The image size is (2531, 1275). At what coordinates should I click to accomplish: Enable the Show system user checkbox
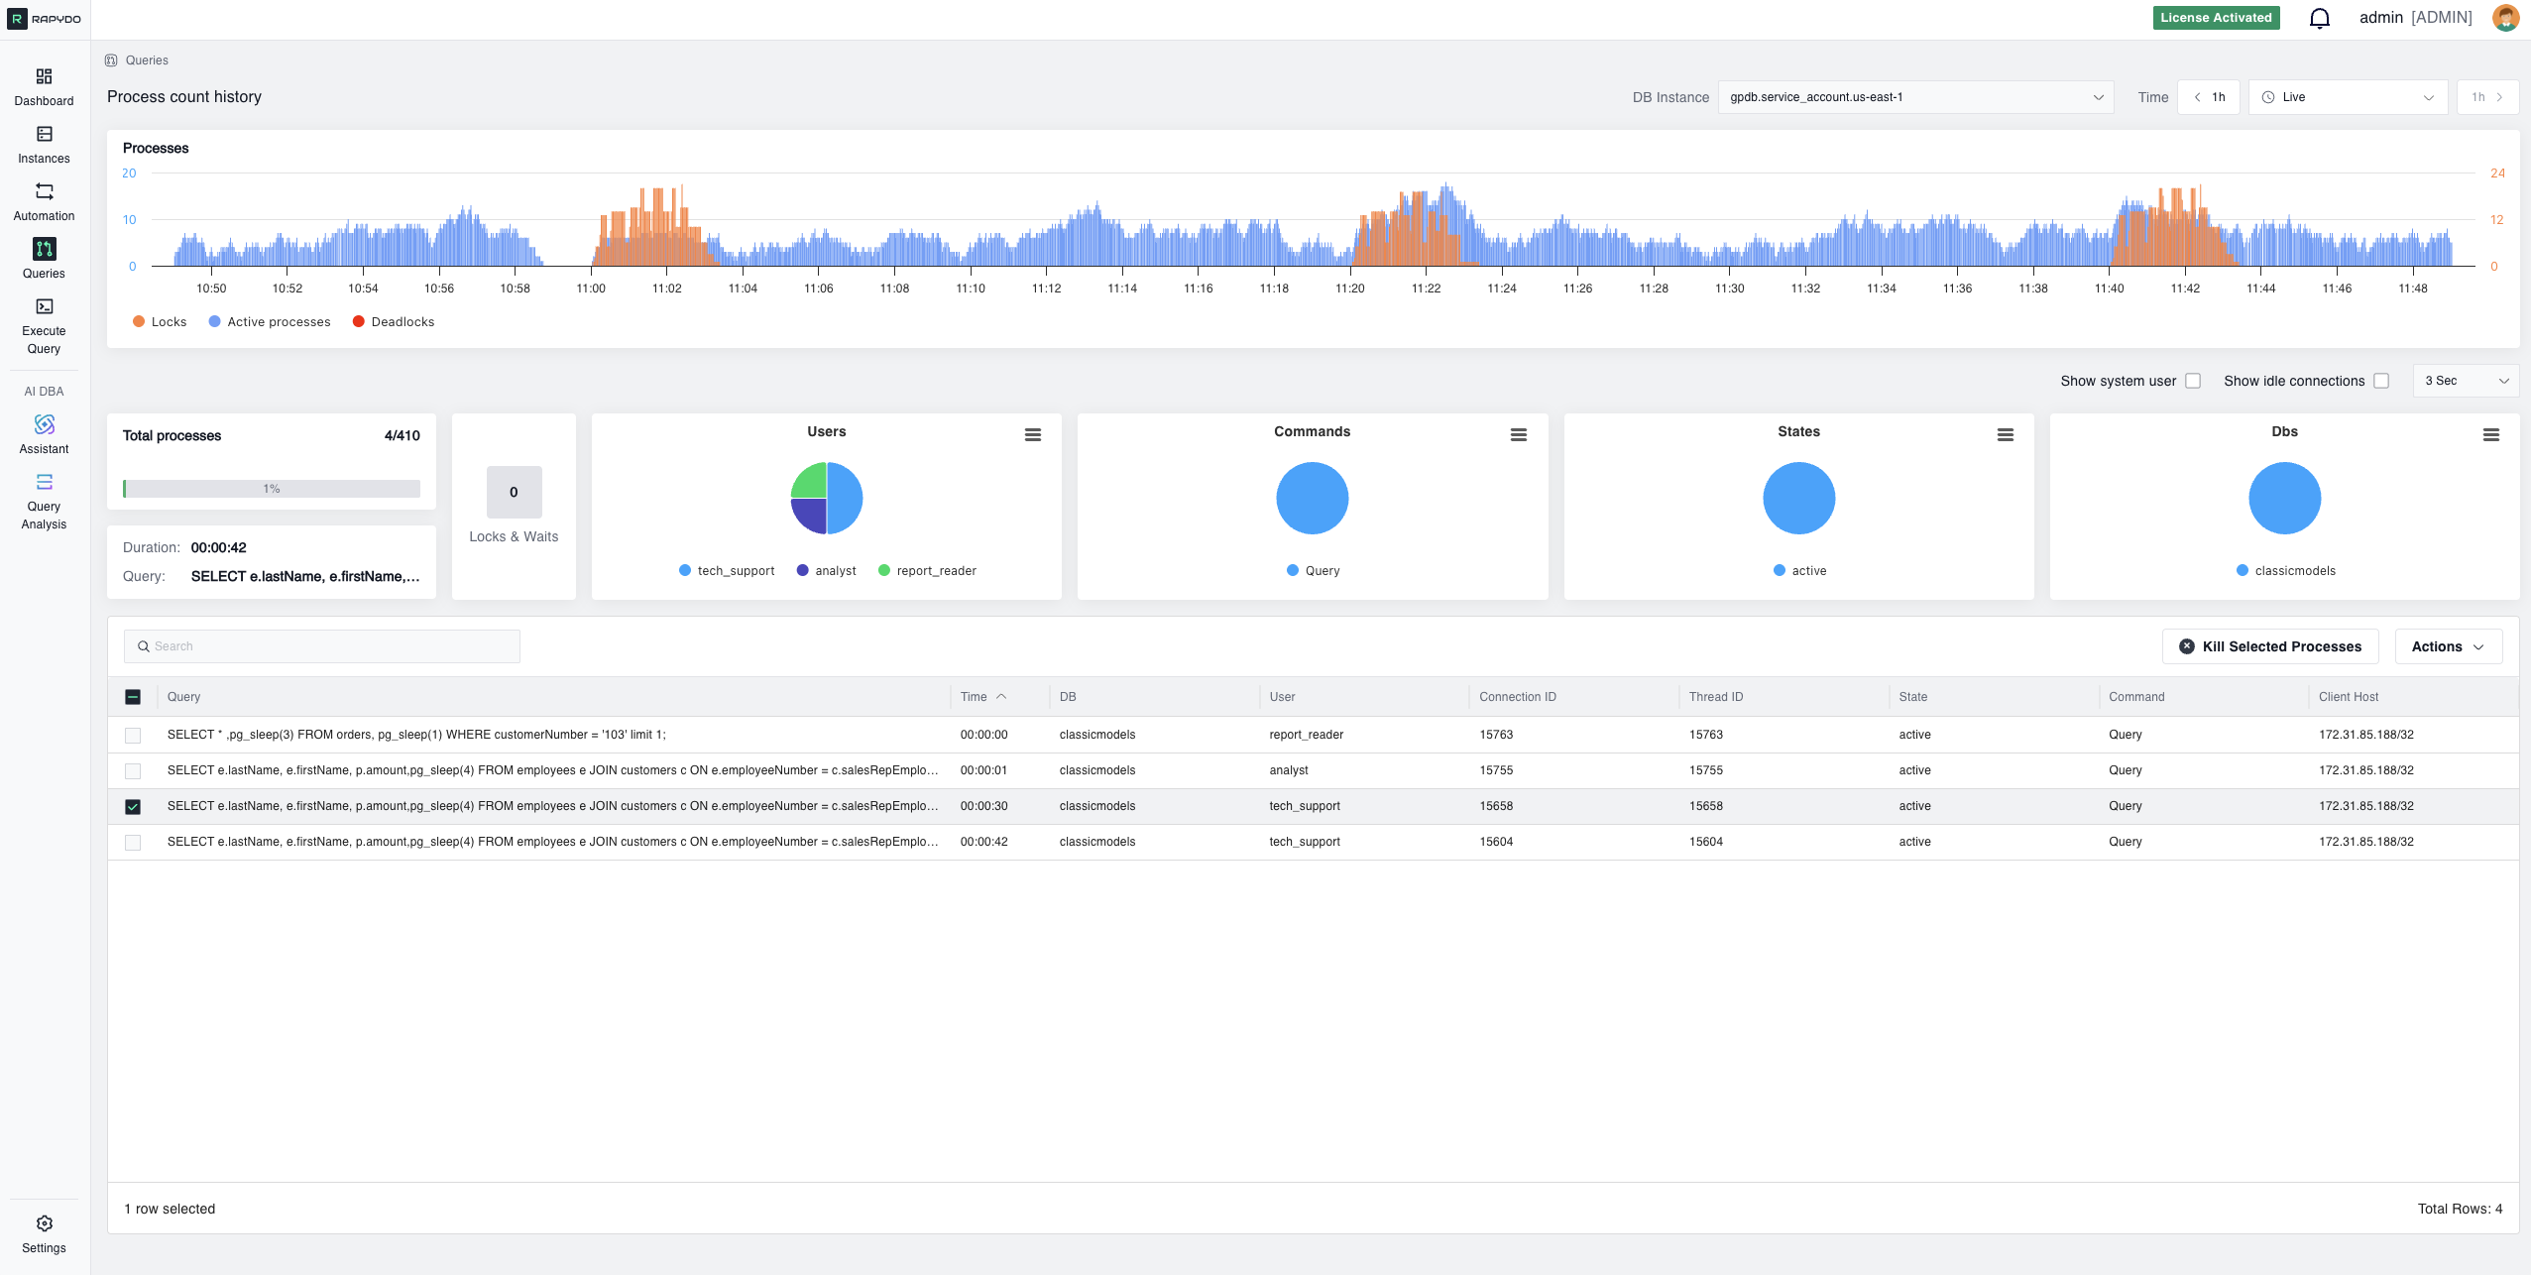[2193, 381]
